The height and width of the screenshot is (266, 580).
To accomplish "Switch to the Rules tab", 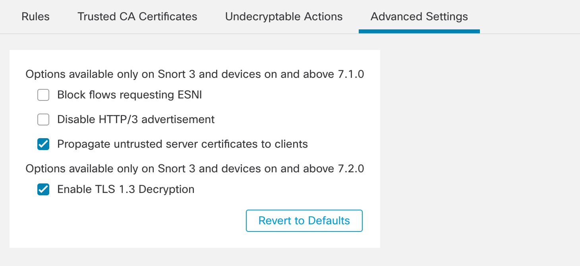I will pos(35,17).
